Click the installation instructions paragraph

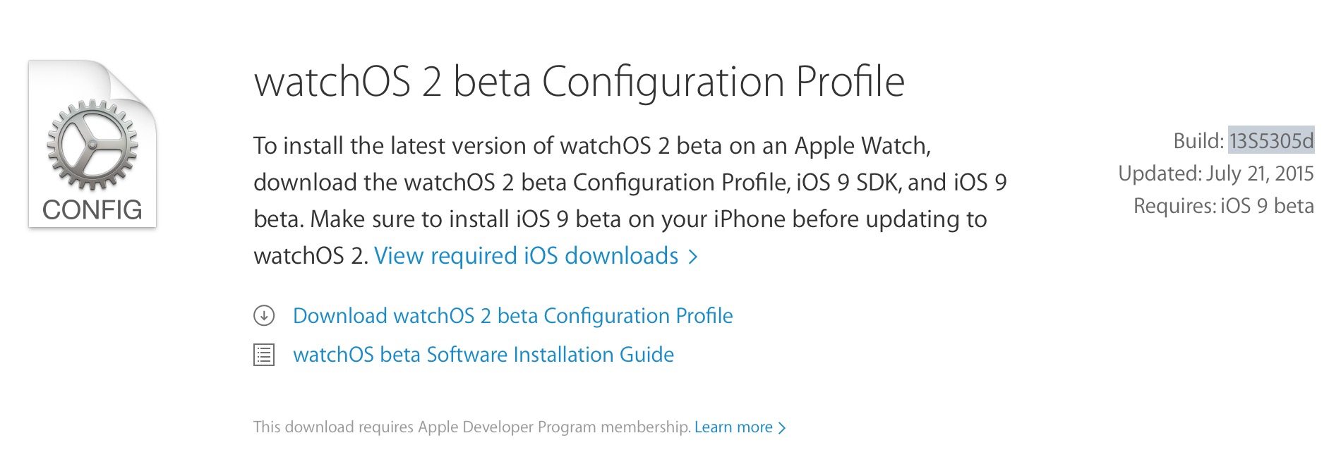pyautogui.click(x=630, y=201)
